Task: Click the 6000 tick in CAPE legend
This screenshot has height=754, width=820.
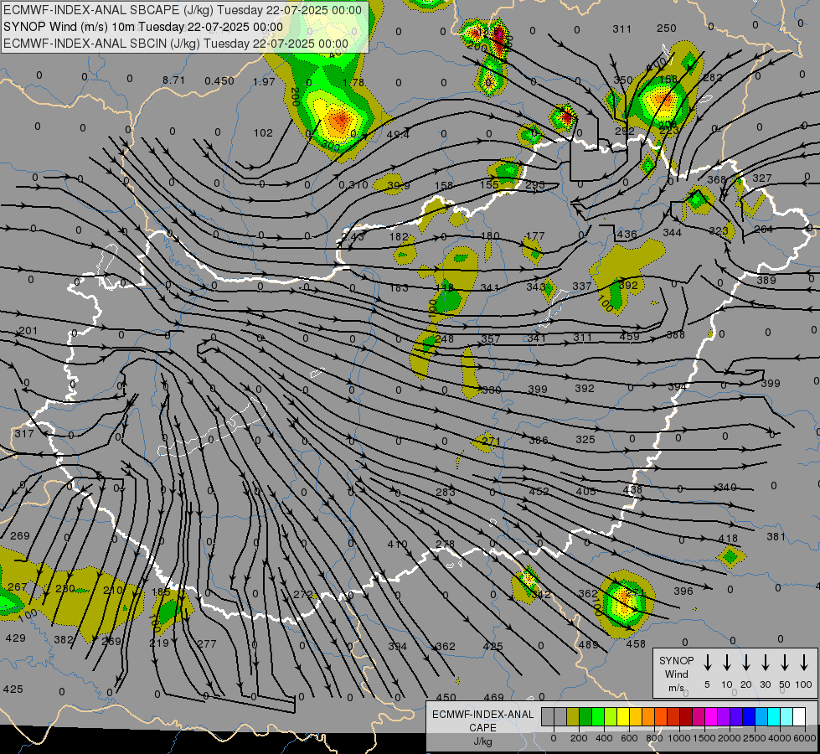Action: pos(804,738)
